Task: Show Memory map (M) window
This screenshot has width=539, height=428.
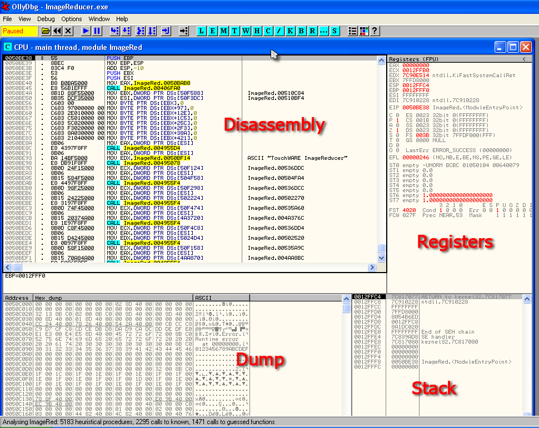Action: click(223, 31)
